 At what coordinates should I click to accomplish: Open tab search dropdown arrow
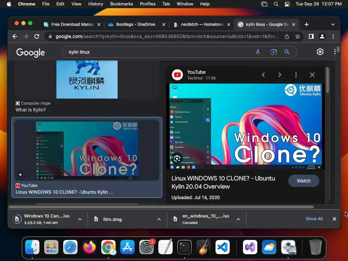click(x=333, y=24)
